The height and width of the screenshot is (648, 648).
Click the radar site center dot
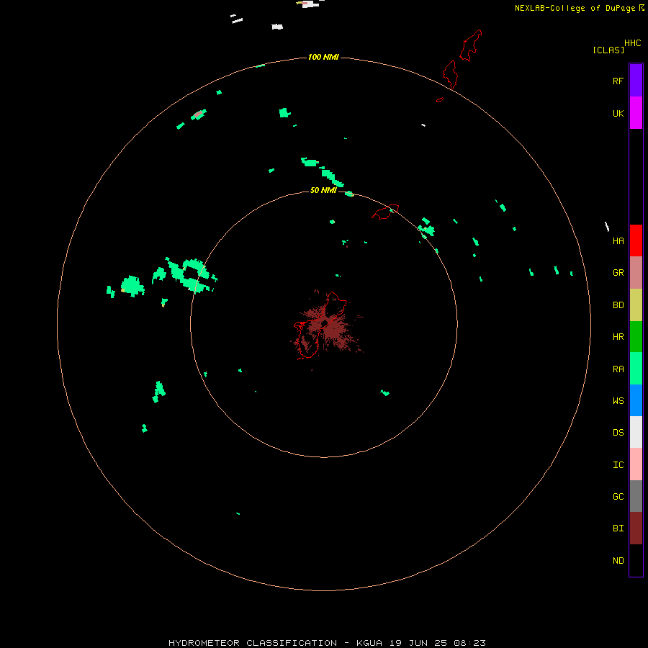(x=325, y=323)
